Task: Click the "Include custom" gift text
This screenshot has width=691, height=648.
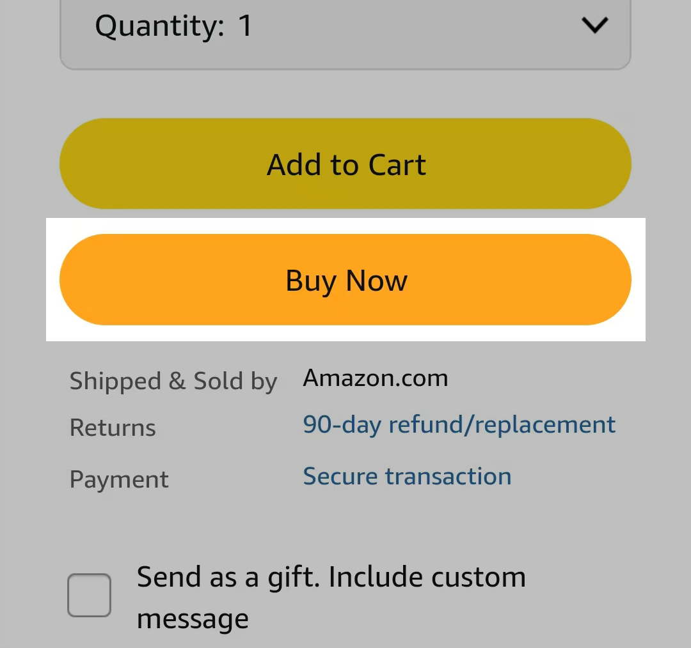Action: tap(427, 578)
